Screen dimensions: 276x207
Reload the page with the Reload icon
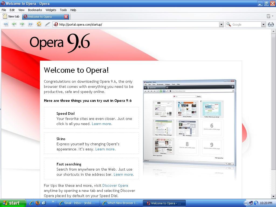tap(39, 24)
